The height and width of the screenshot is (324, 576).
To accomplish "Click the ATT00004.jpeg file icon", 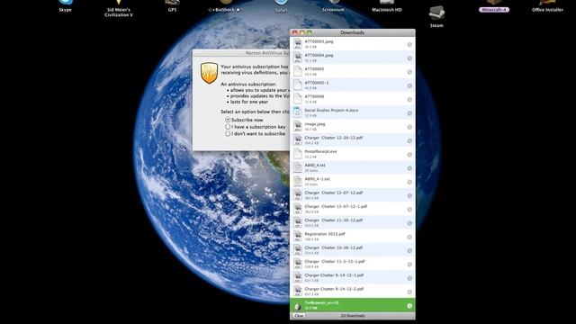I will [298, 58].
